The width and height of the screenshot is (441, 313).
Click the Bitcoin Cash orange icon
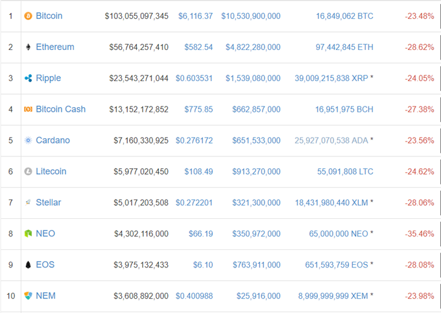(28, 109)
